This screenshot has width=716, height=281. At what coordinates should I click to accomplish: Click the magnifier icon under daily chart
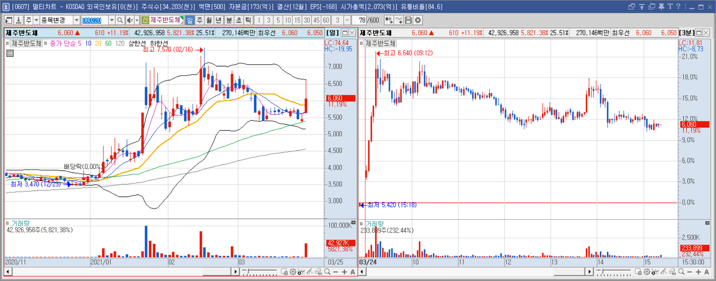pyautogui.click(x=327, y=272)
